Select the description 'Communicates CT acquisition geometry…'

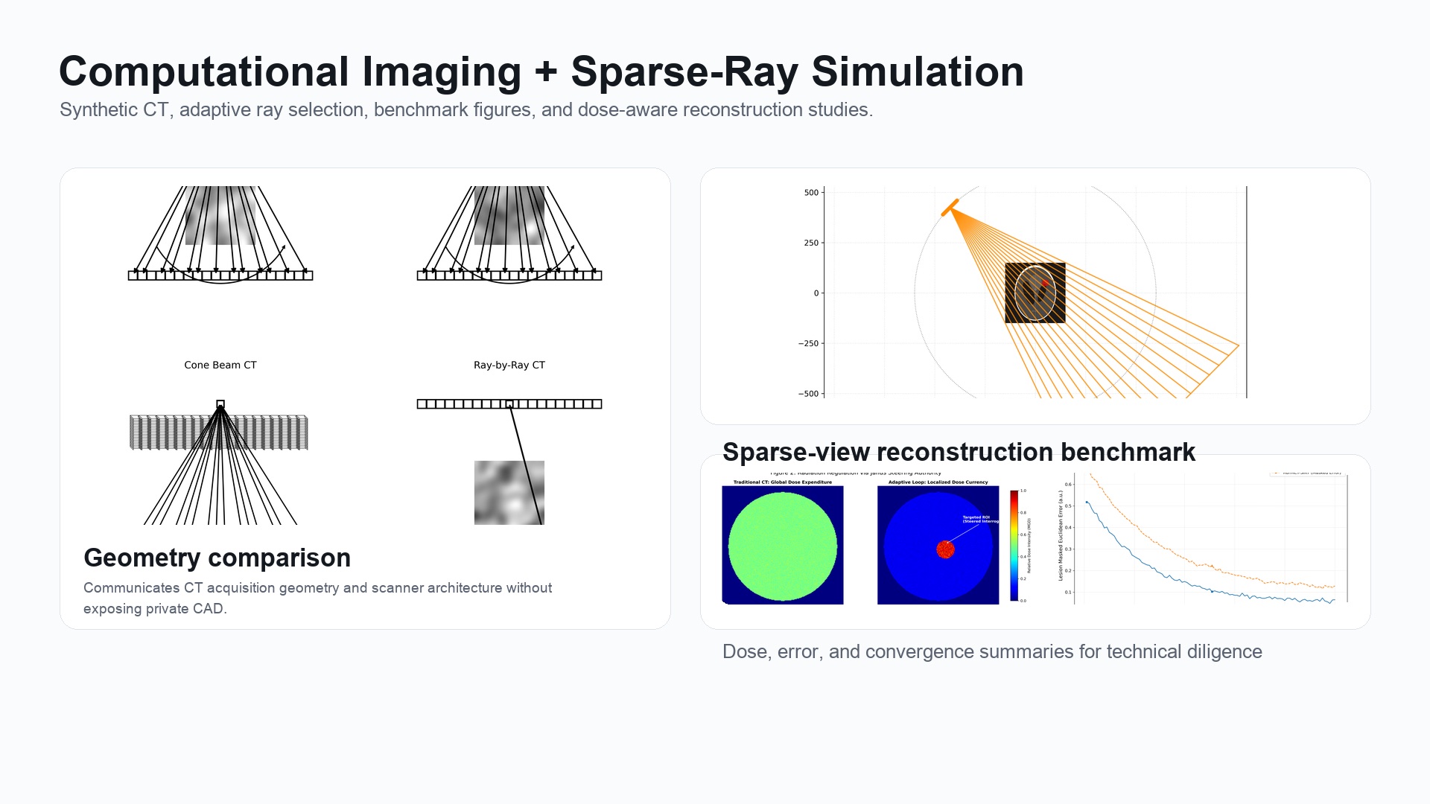317,598
